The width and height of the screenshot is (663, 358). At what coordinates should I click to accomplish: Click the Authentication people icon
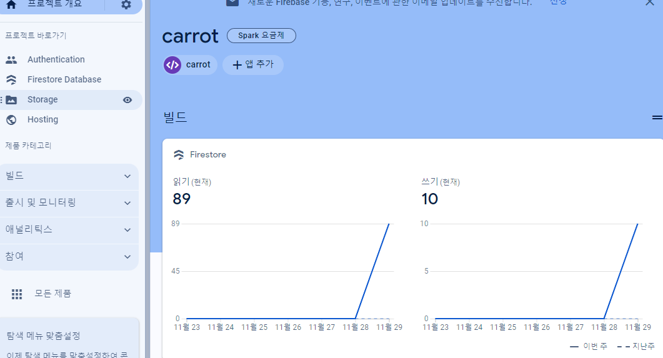11,60
